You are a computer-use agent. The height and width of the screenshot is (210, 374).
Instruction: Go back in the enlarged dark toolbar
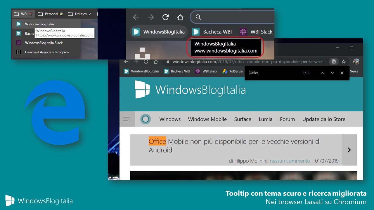pos(136,17)
